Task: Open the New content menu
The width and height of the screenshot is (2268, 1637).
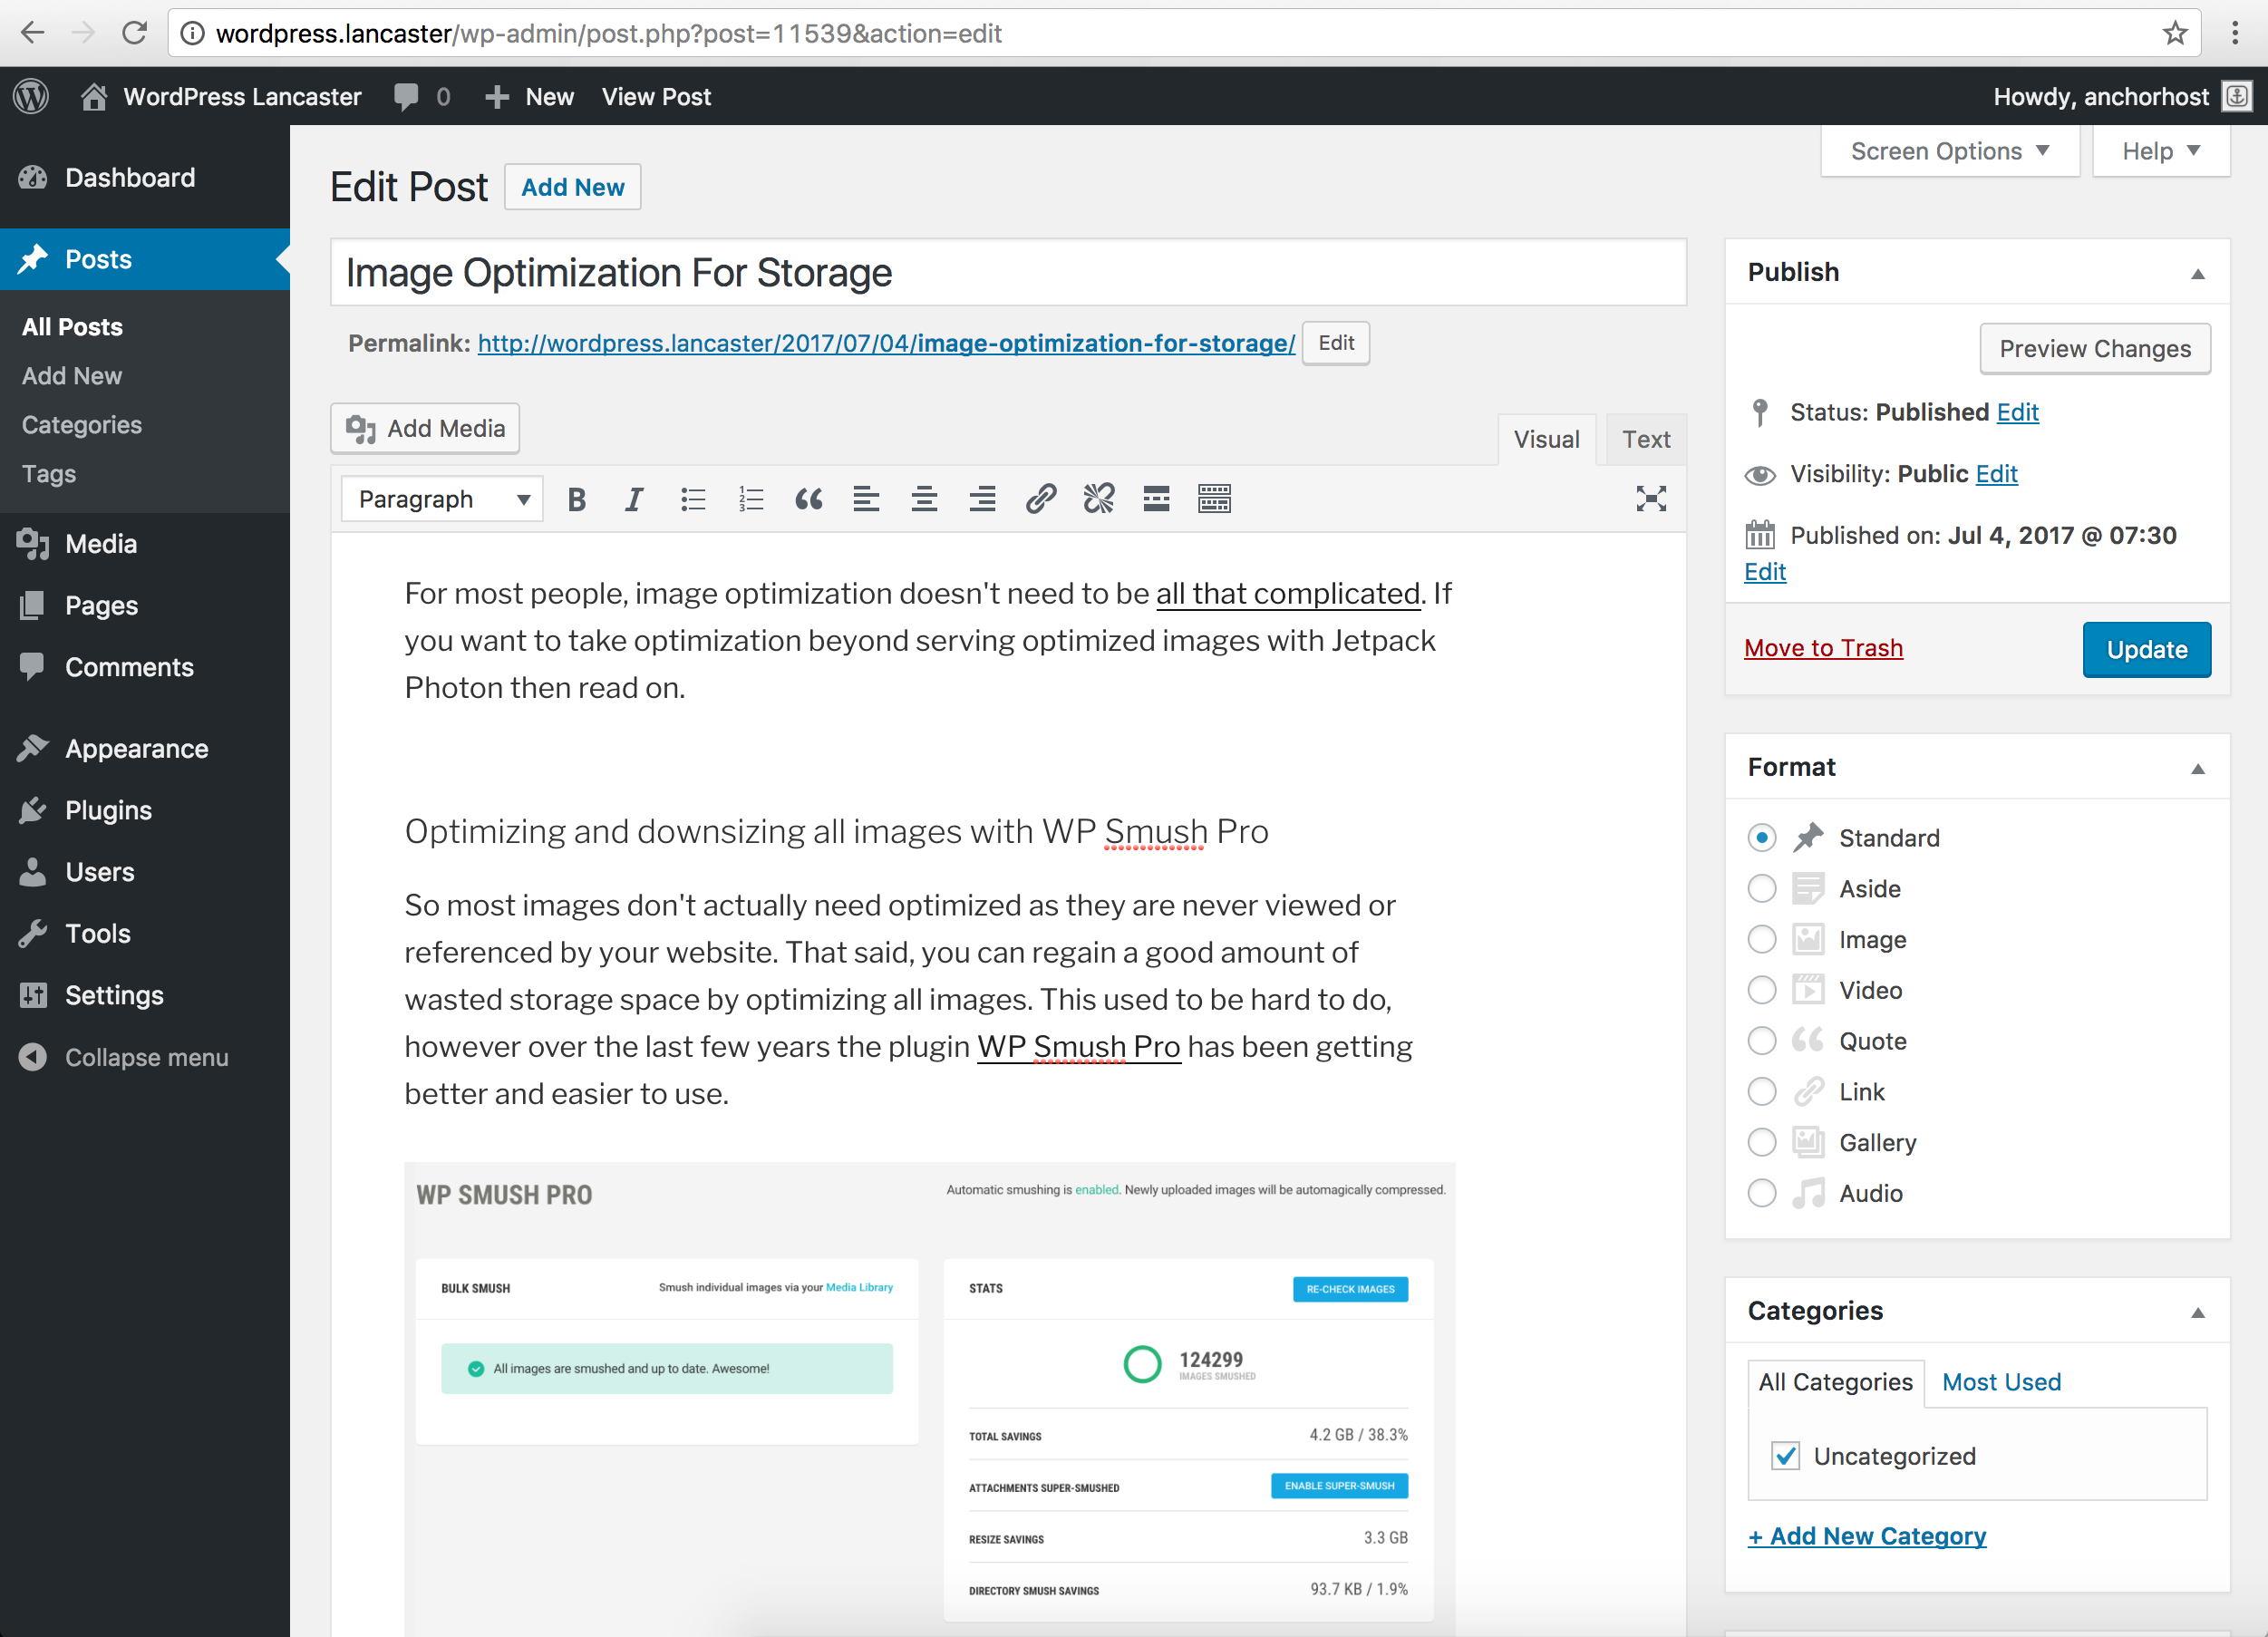Action: click(x=530, y=97)
